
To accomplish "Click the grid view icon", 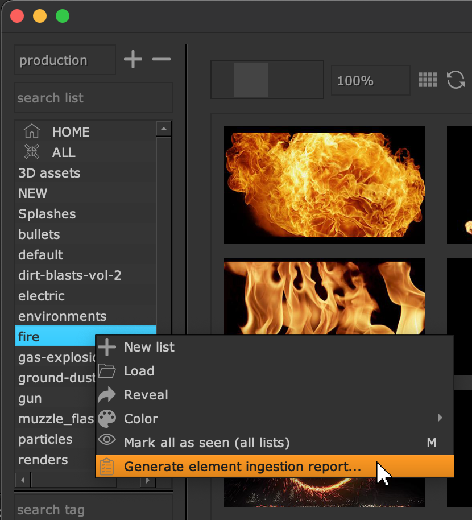I will tap(428, 80).
